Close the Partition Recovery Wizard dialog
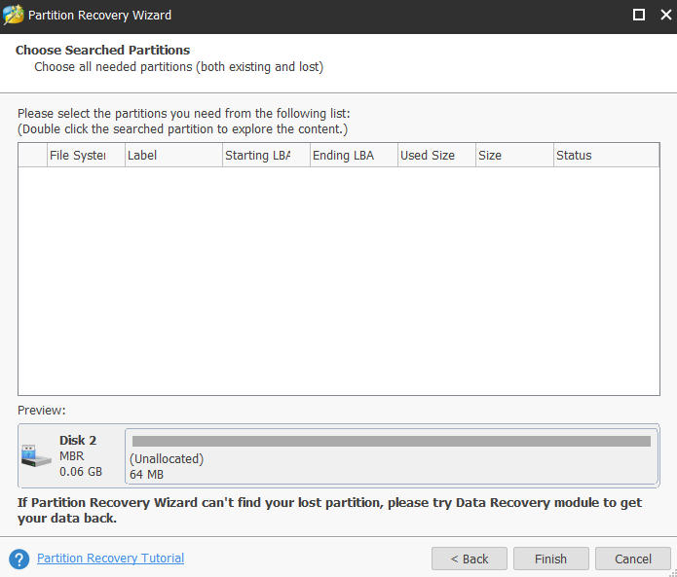Viewport: 677px width, 577px height. (x=664, y=15)
